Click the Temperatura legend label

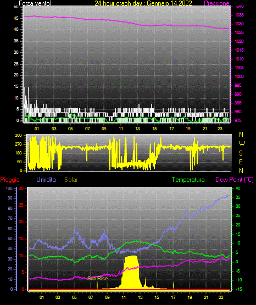click(188, 180)
